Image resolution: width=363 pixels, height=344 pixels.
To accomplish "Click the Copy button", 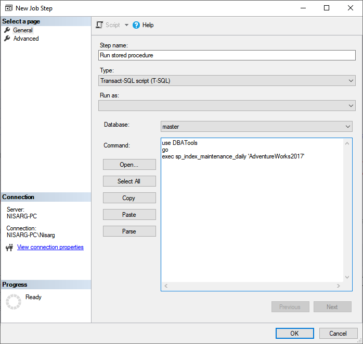I will pos(129,198).
